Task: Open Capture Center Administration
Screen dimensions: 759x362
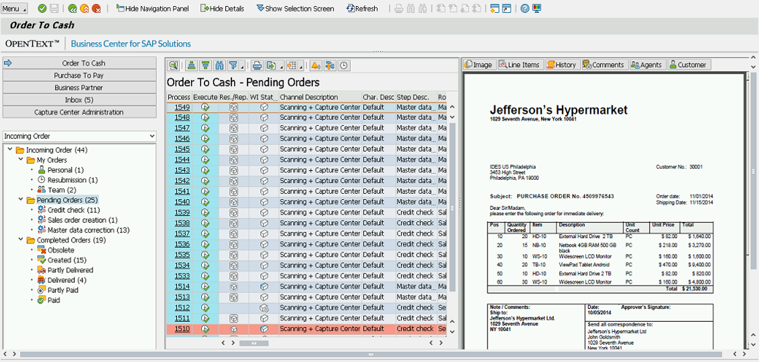Action: [x=79, y=112]
